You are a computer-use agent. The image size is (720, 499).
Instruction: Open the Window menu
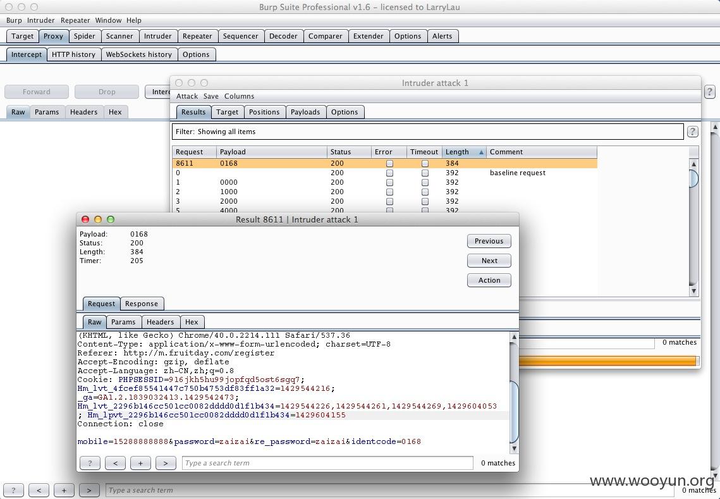(x=108, y=20)
